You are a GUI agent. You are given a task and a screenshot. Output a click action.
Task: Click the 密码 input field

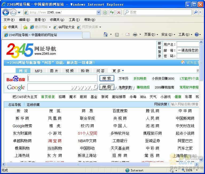coord(188,56)
